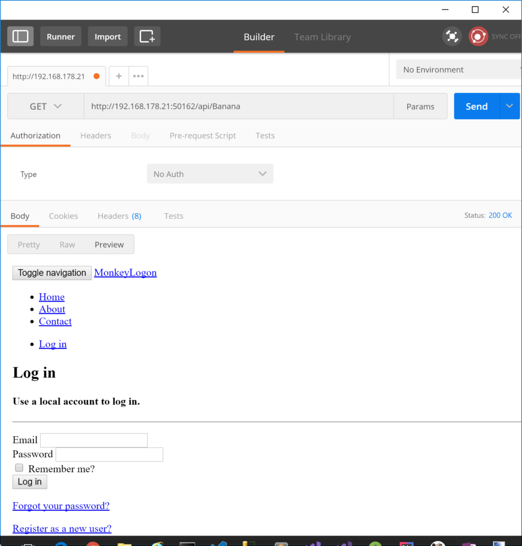
Task: Open the Headers request tab
Action: (x=96, y=136)
